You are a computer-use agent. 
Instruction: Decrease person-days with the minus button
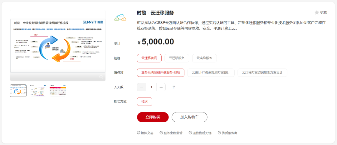(141, 87)
